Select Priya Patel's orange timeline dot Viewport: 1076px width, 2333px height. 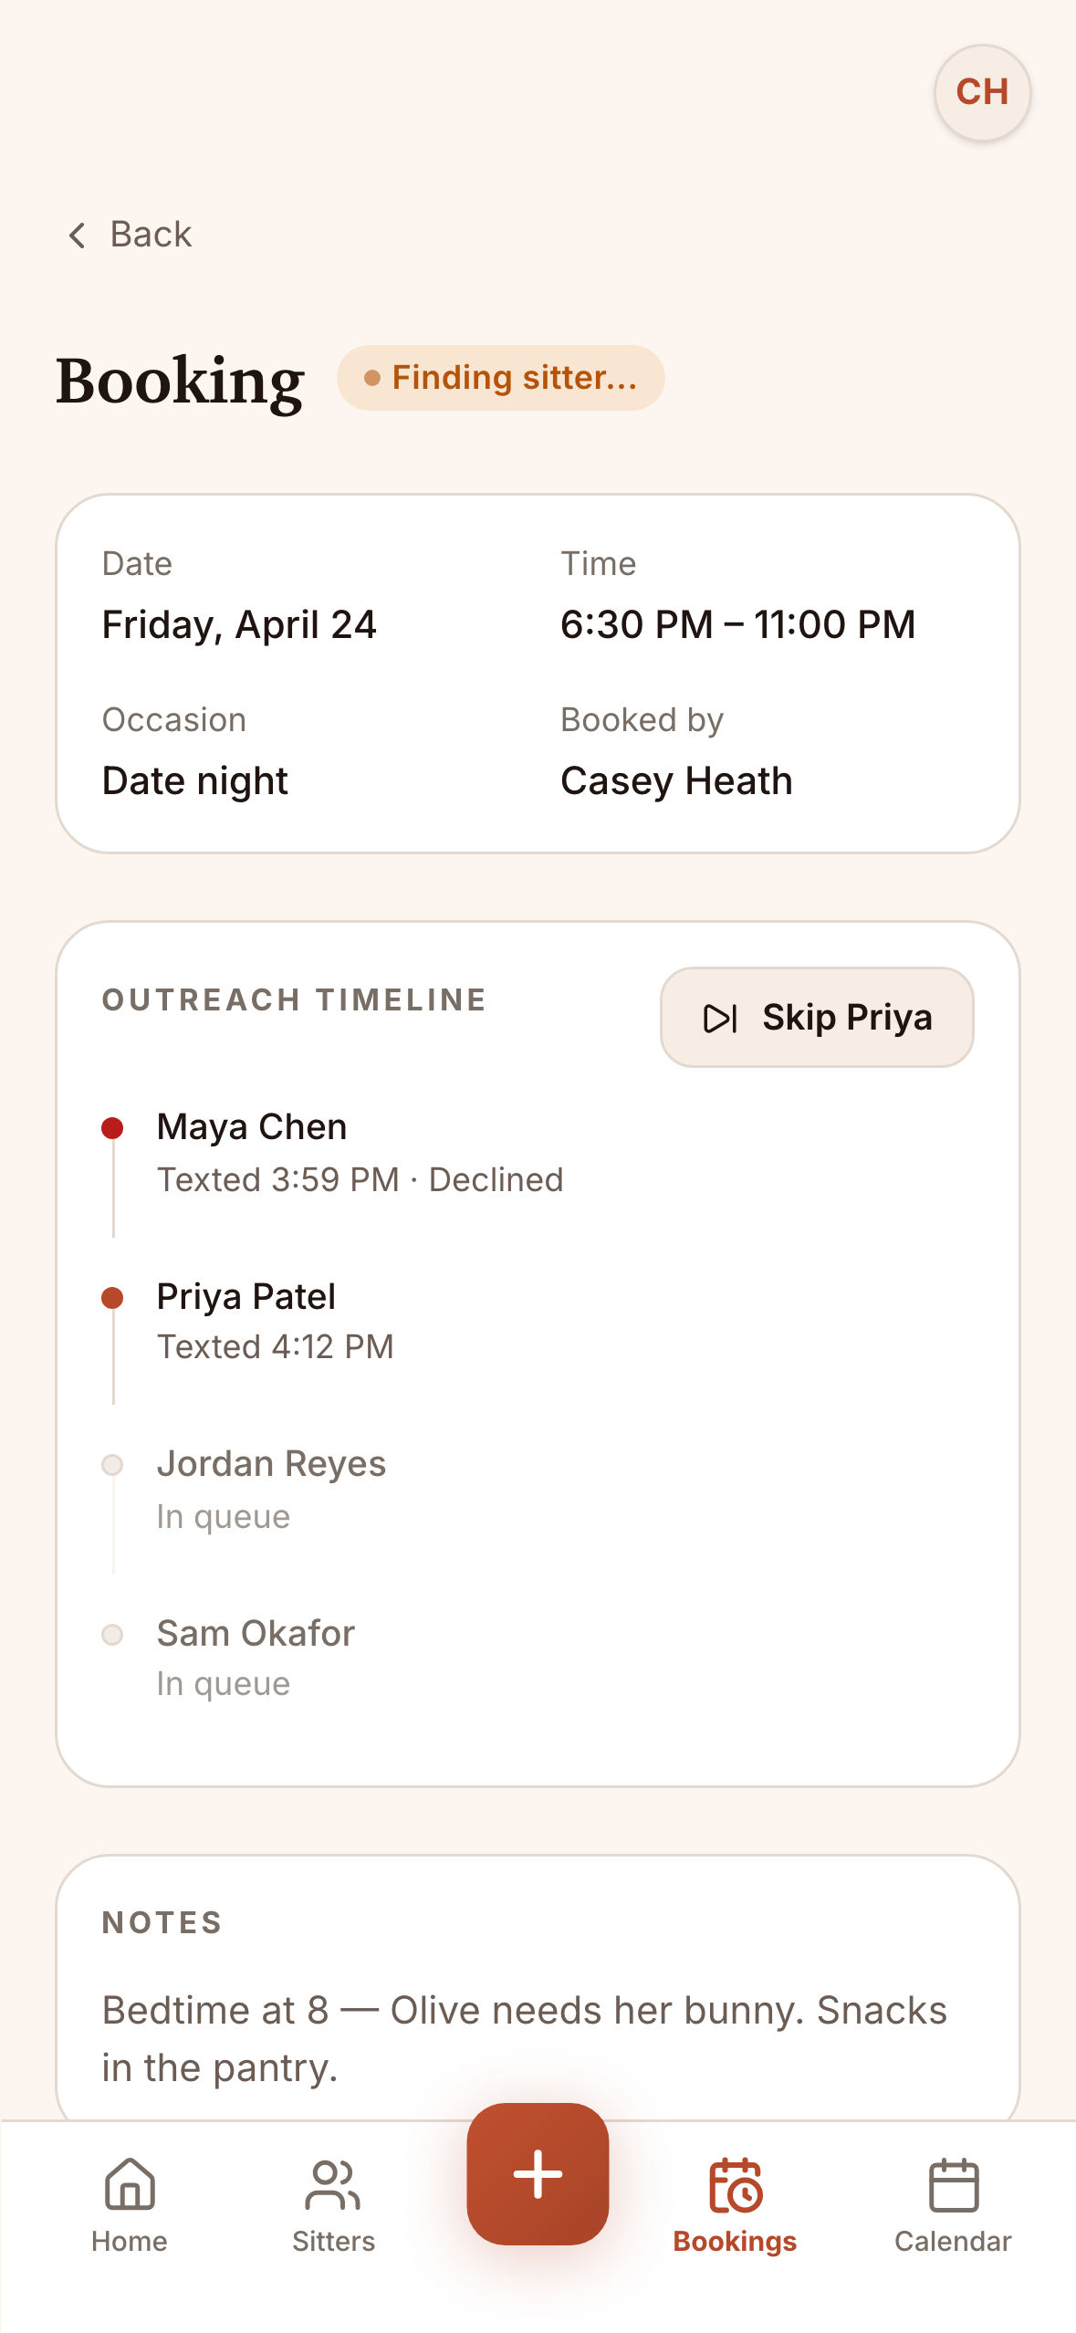click(112, 1297)
